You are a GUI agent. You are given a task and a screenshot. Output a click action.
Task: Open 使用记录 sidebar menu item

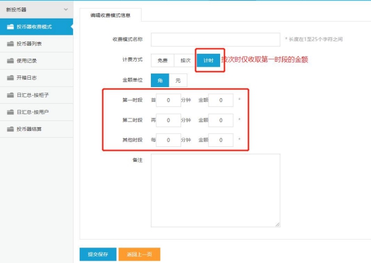(x=36, y=61)
